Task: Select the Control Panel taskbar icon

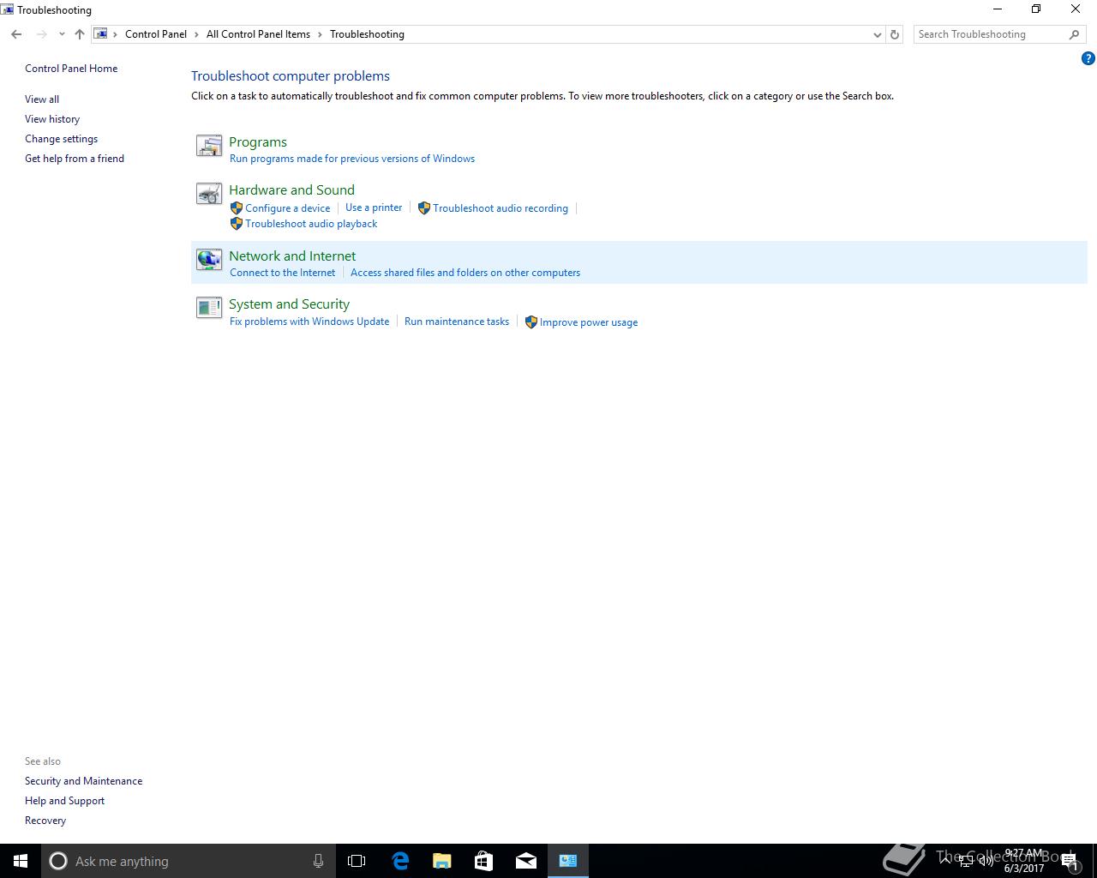Action: pyautogui.click(x=568, y=861)
